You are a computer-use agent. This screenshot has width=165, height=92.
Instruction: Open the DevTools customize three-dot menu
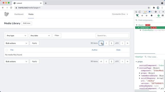click(x=159, y=12)
